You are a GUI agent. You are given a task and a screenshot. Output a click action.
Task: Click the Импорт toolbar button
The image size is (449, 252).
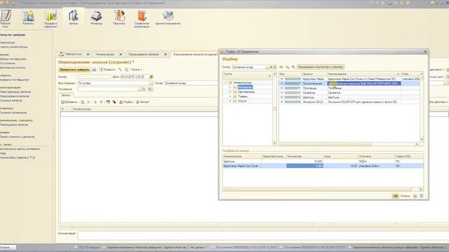[142, 102]
